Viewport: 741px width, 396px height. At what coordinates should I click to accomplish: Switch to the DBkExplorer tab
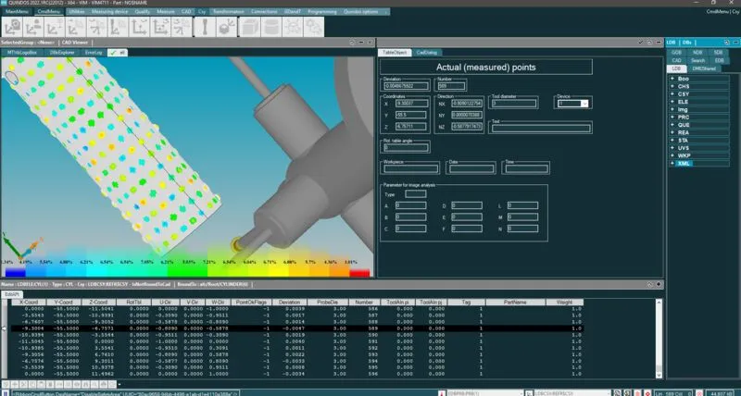point(63,53)
